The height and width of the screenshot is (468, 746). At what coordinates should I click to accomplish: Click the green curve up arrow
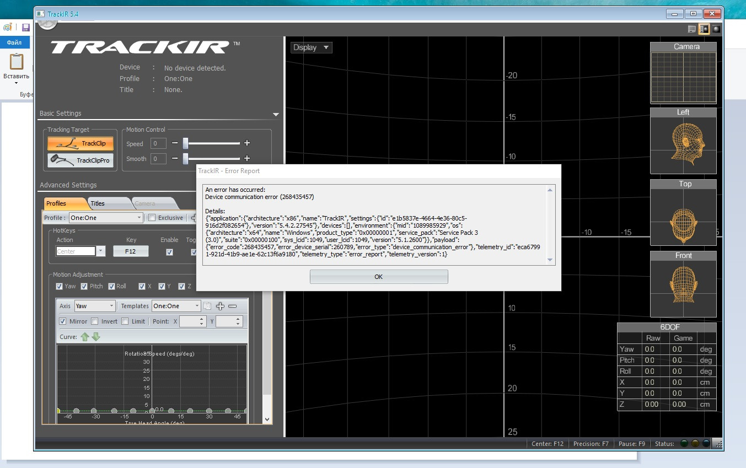(x=84, y=337)
